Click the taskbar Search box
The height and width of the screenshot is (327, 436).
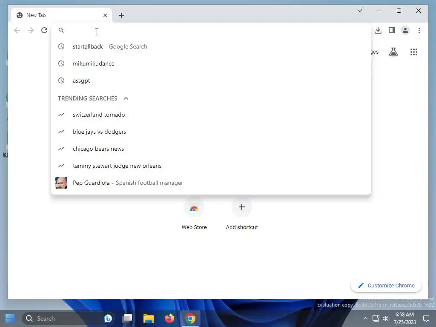tap(68, 318)
